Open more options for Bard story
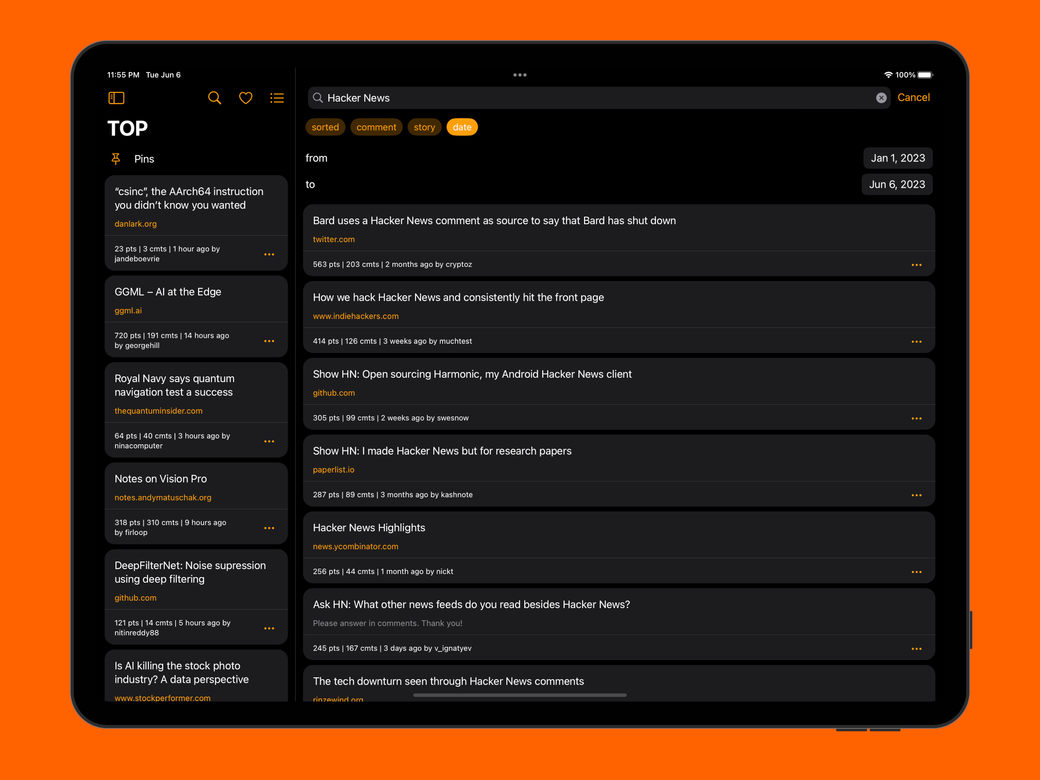This screenshot has width=1040, height=780. [916, 265]
